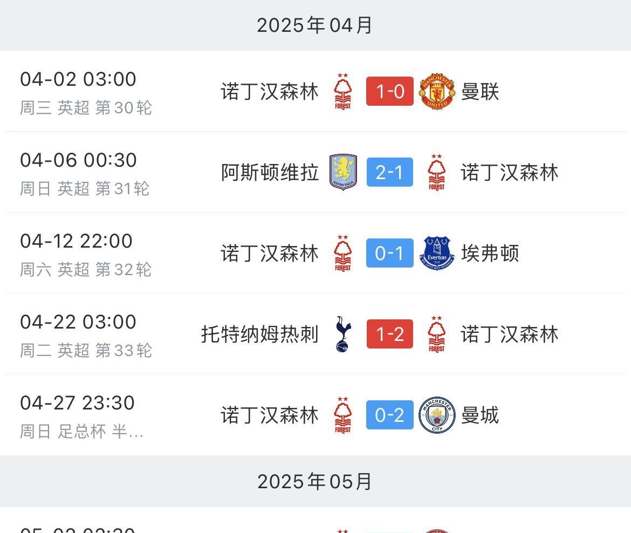Open the blue 2-1 score for 阿斯顿维拉
Screen dimensions: 631x533
pos(389,172)
